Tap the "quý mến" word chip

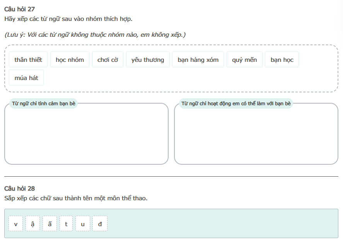point(244,60)
